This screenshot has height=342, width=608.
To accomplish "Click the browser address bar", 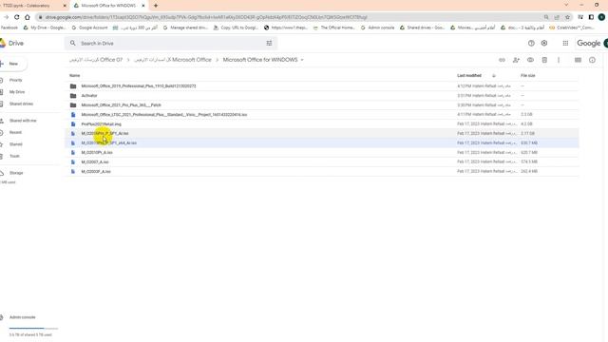I will (291, 17).
